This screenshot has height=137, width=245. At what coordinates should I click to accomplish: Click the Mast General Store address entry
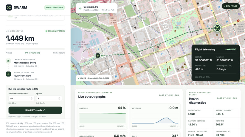click(25, 66)
